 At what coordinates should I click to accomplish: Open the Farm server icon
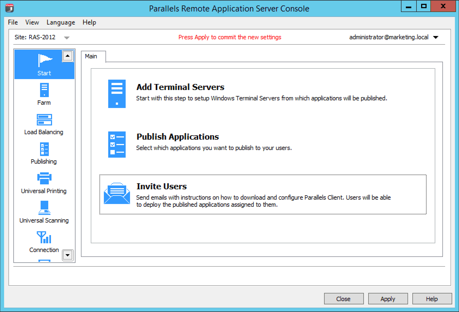(44, 90)
